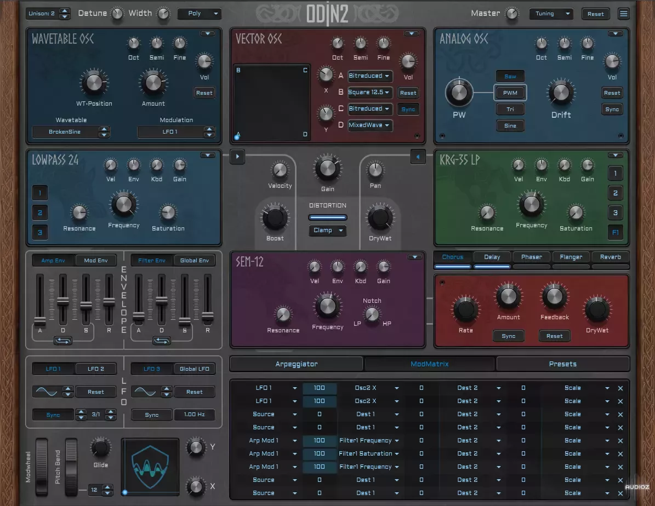The height and width of the screenshot is (506, 655).
Task: Toggle the Filter Env loop button
Action: pyautogui.click(x=161, y=341)
